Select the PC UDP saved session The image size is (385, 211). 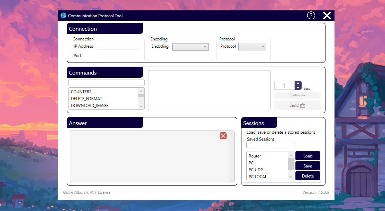[255, 170]
